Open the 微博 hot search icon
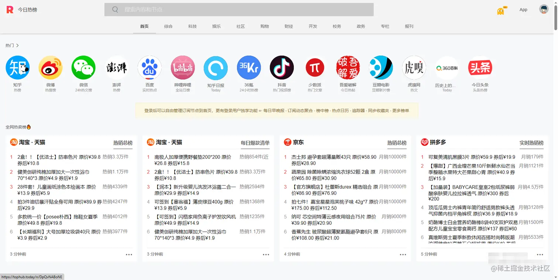 click(51, 68)
